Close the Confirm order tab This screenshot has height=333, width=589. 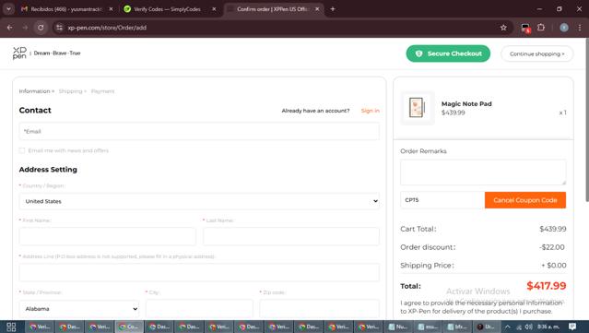(317, 9)
